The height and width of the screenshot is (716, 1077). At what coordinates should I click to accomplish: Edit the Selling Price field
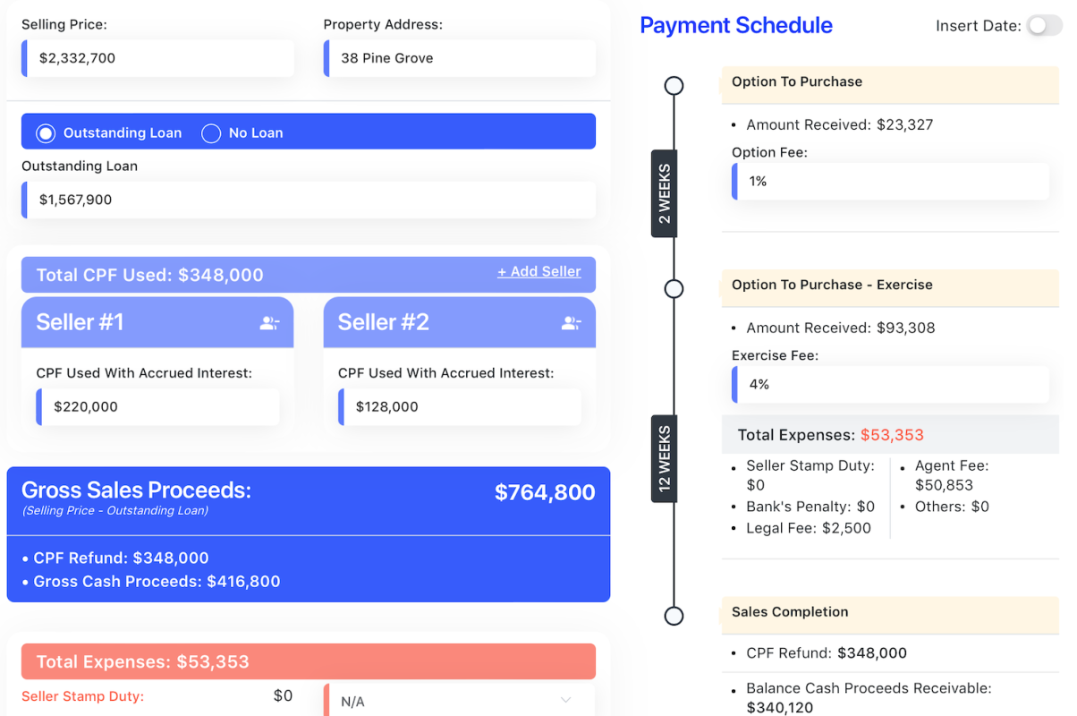pyautogui.click(x=157, y=58)
